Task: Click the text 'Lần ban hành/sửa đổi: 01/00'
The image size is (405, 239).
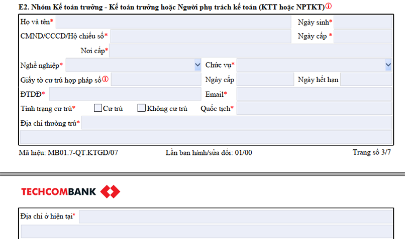Action: click(209, 153)
